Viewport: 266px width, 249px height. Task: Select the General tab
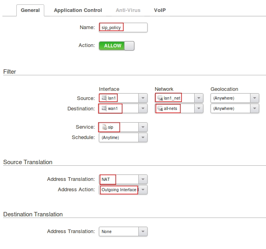[x=30, y=10]
